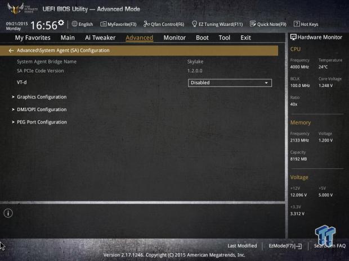This screenshot has width=349, height=261.
Task: Expand Graphics Configuration submenu
Action: pyautogui.click(x=41, y=97)
